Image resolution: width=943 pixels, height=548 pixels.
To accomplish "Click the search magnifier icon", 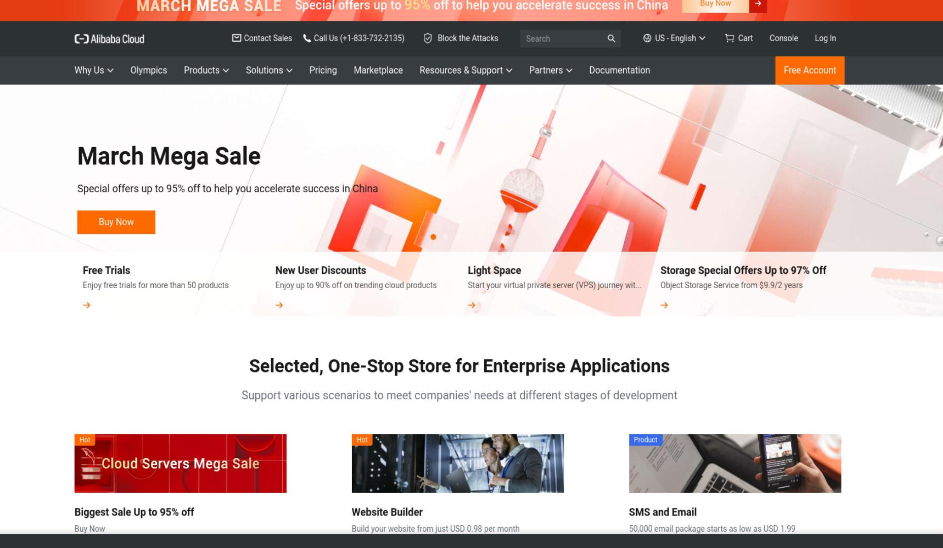I will [x=611, y=39].
